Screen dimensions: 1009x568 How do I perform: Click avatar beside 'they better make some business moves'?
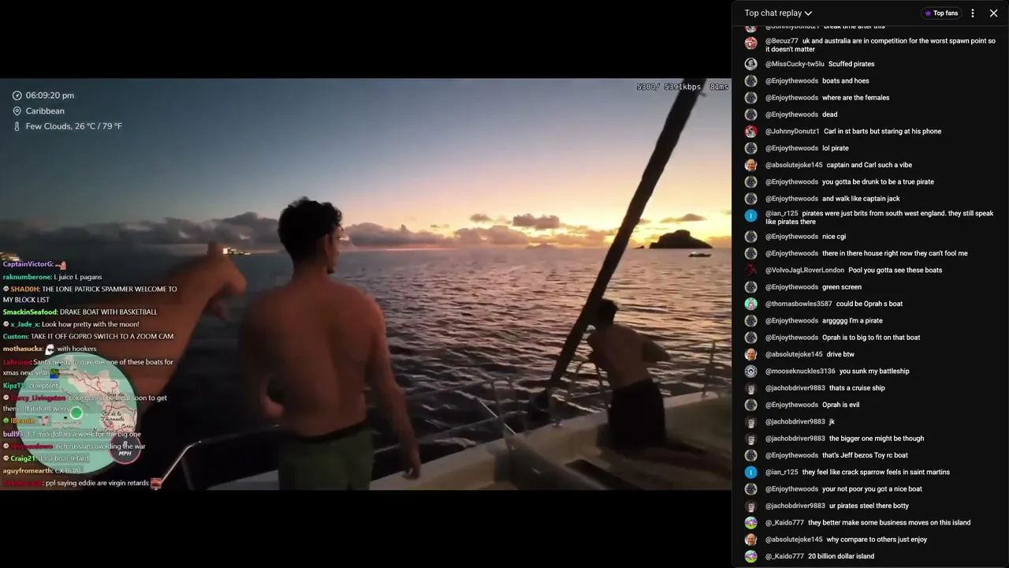tap(751, 522)
